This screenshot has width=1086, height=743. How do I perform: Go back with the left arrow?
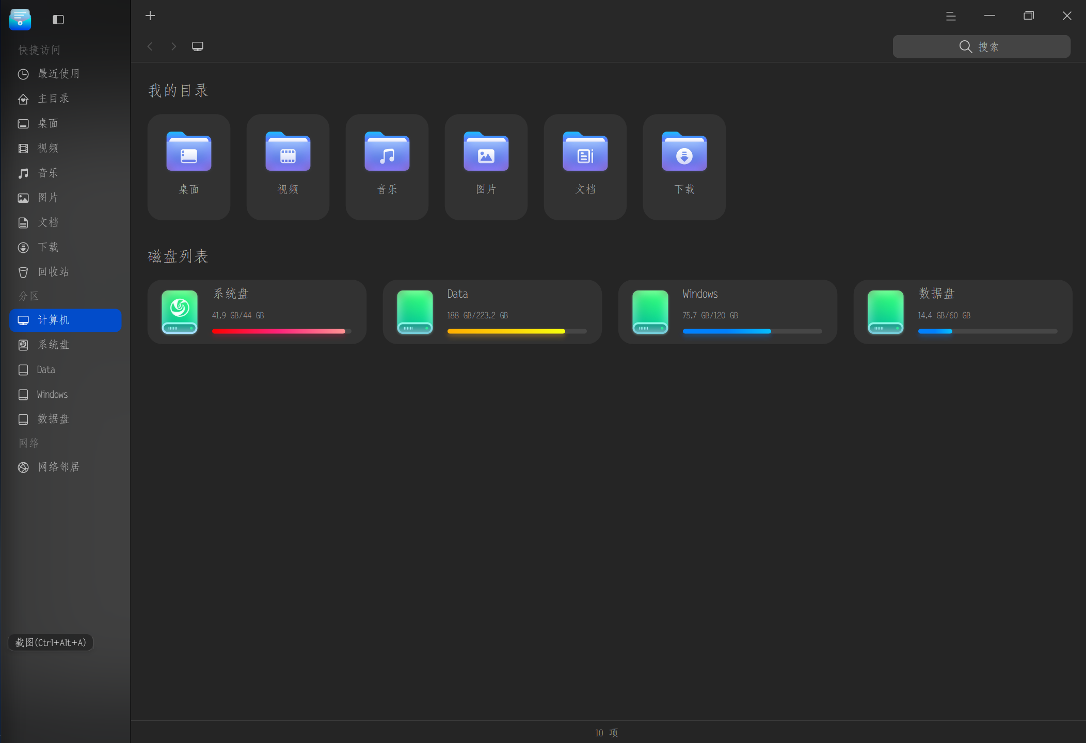pos(150,46)
